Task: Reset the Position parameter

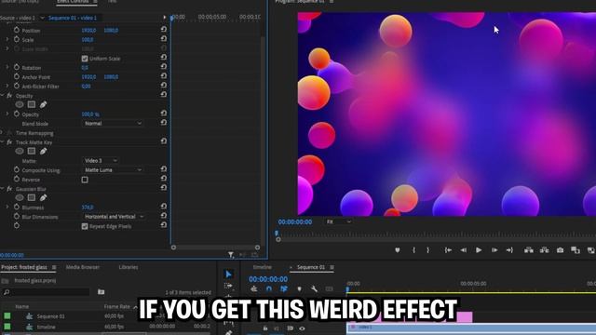Action: click(164, 29)
